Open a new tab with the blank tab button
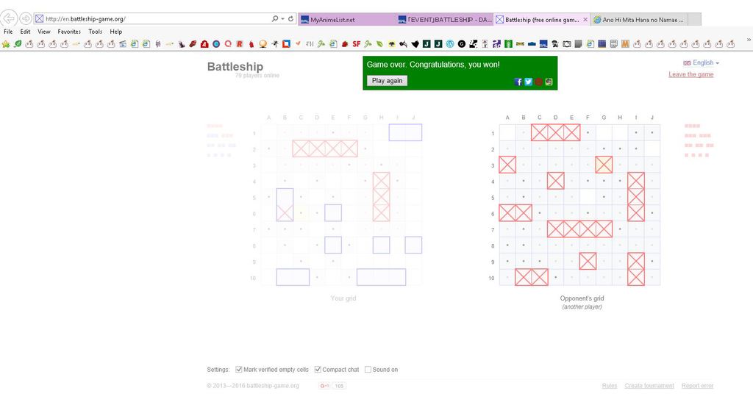The image size is (753, 416). tap(694, 20)
